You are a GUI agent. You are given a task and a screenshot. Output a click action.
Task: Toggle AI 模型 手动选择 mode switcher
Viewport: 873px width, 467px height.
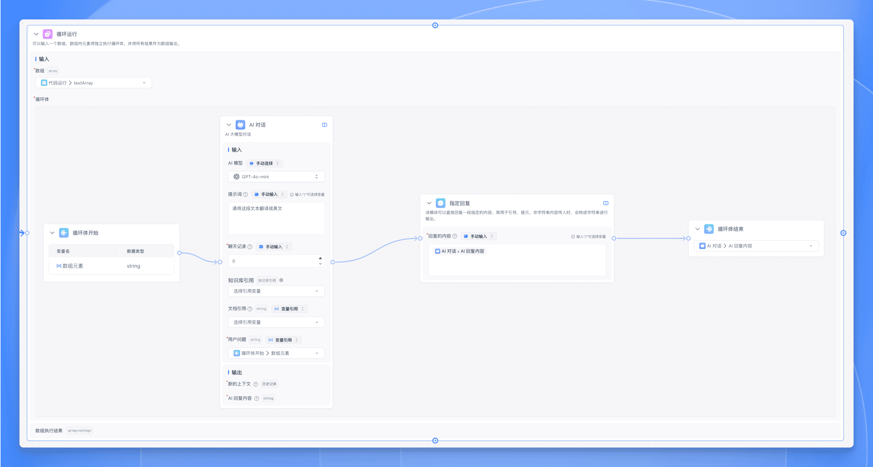264,163
